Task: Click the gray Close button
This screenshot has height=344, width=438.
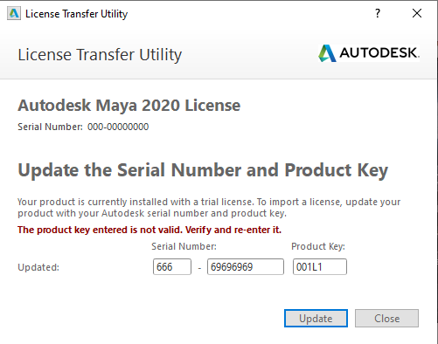Action: tap(386, 319)
